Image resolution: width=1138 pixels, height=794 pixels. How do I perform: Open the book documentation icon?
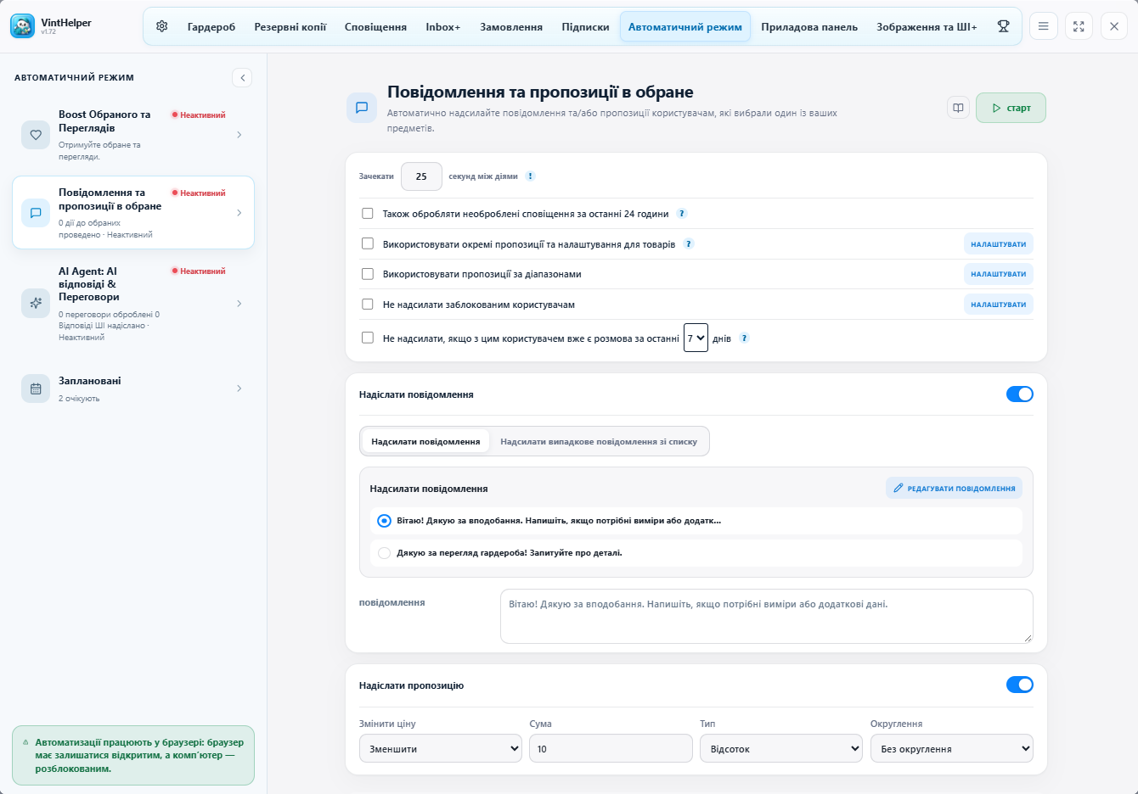pyautogui.click(x=958, y=108)
